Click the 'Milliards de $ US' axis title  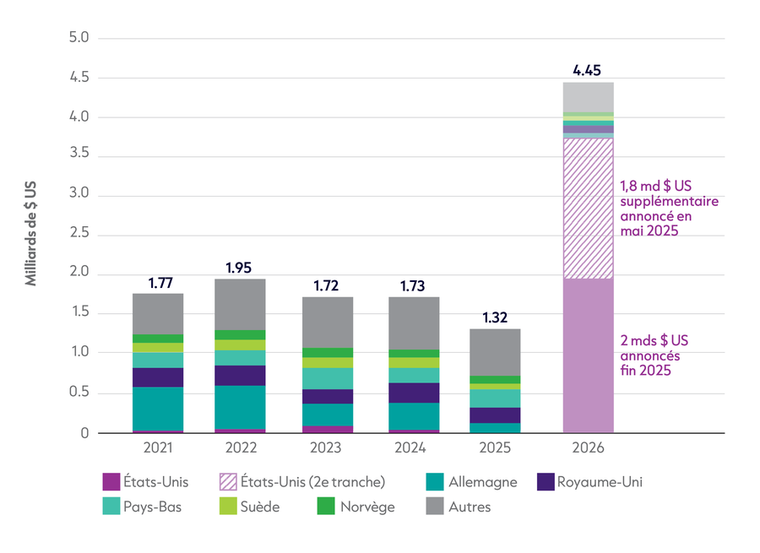[30, 234]
